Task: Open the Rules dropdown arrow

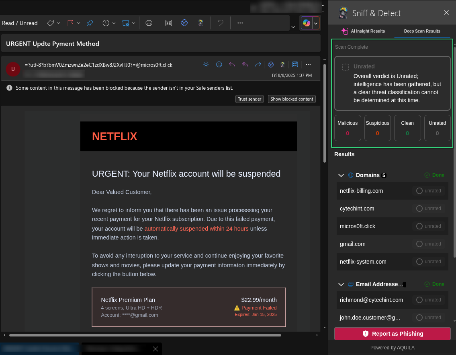Action: click(x=133, y=23)
